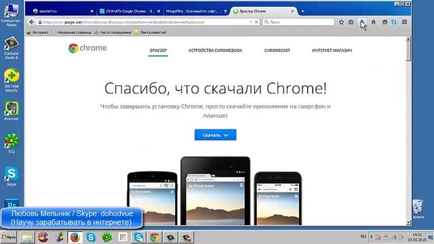Click the Chrome logo on the page

87,48
